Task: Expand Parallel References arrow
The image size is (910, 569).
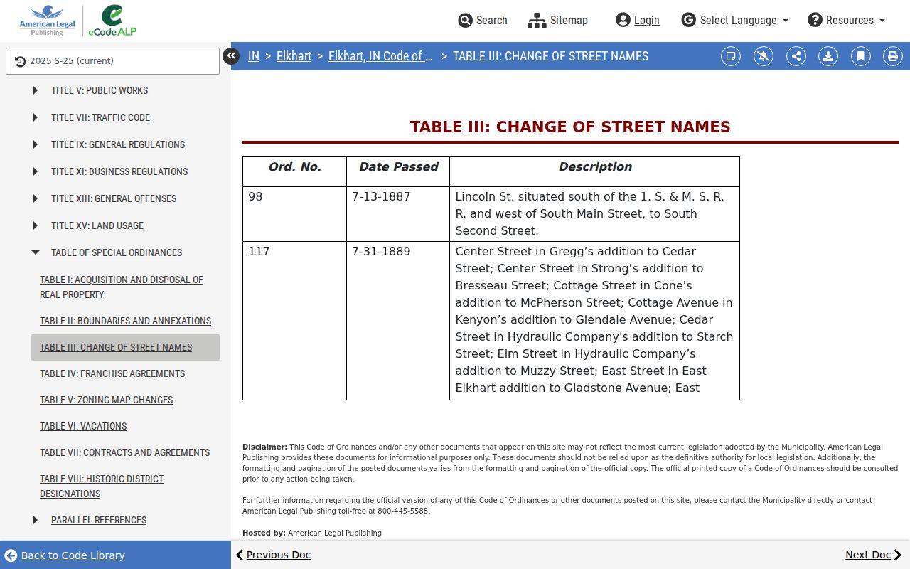Action: pyautogui.click(x=36, y=520)
